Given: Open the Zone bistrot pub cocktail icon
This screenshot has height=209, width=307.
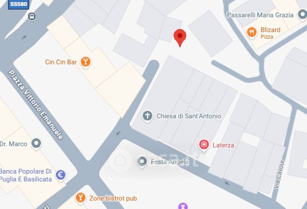Looking at the screenshot, I should [x=81, y=197].
